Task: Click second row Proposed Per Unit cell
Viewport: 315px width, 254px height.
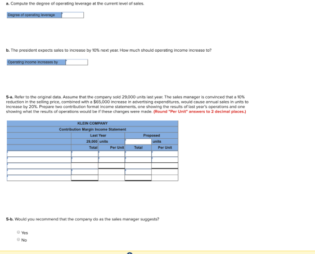Action: [165, 160]
